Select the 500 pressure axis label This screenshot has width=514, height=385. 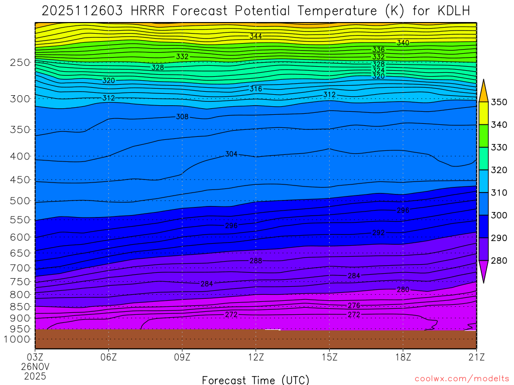click(20, 201)
